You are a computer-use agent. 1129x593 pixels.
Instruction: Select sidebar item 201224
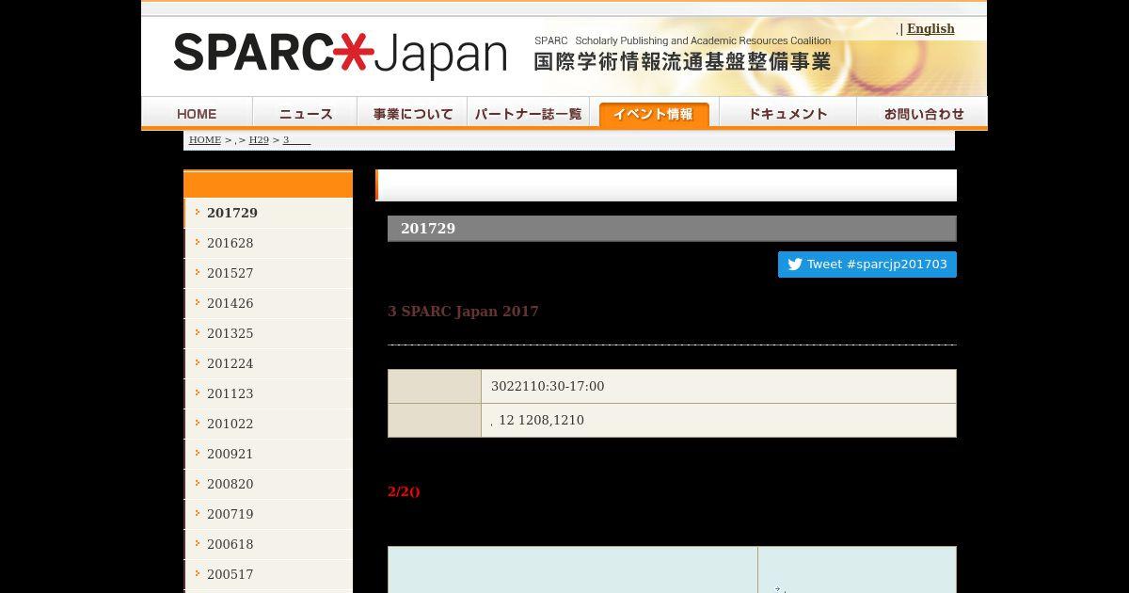[268, 363]
